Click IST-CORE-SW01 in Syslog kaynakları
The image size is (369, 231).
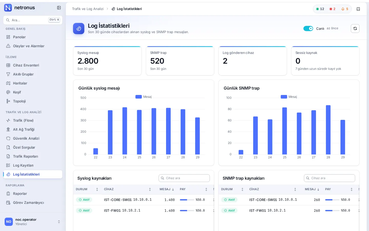(x=118, y=200)
